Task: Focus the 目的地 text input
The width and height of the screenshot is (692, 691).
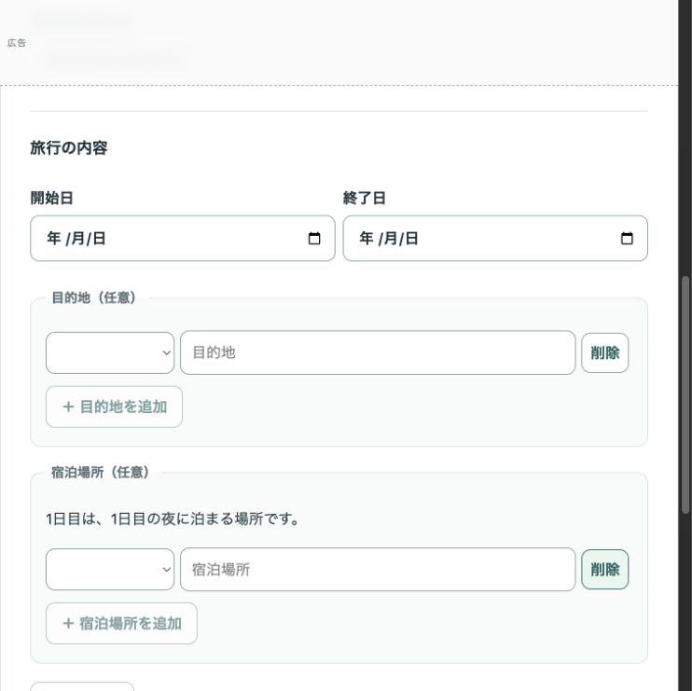Action: point(378,352)
